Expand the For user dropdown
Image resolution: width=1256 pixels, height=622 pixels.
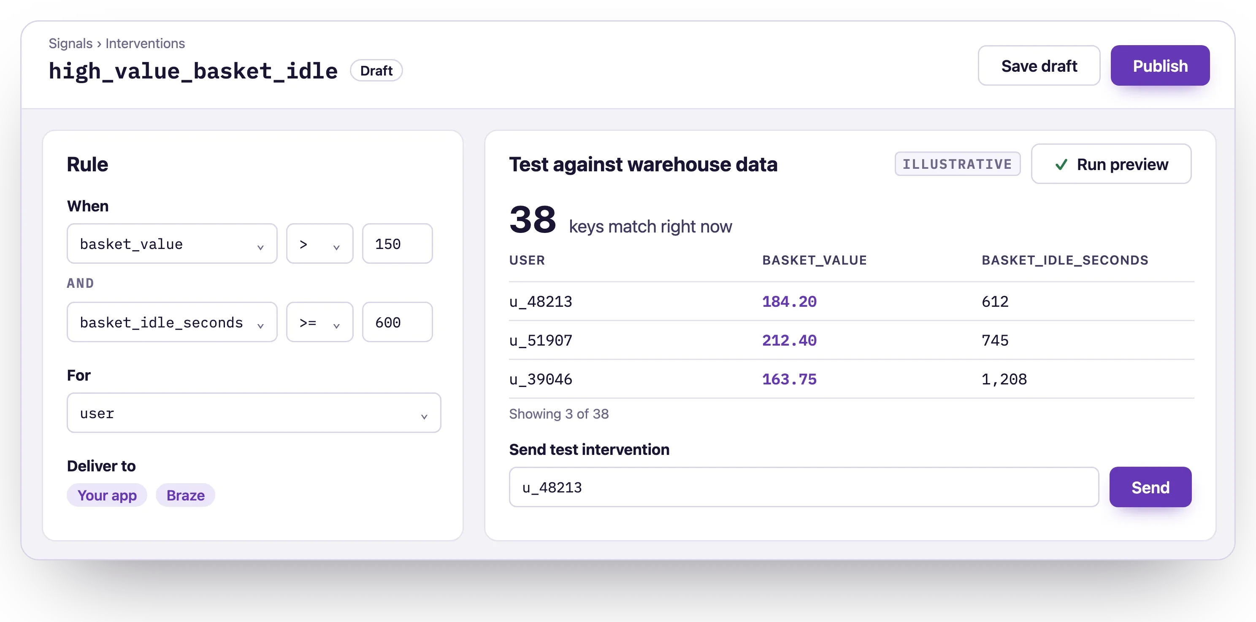[x=254, y=413]
